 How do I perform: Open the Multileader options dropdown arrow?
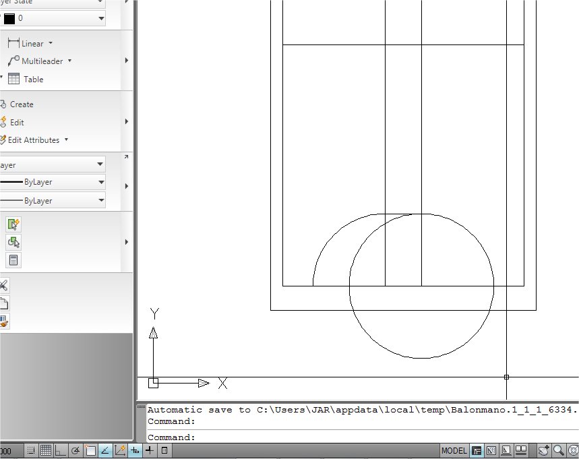69,61
